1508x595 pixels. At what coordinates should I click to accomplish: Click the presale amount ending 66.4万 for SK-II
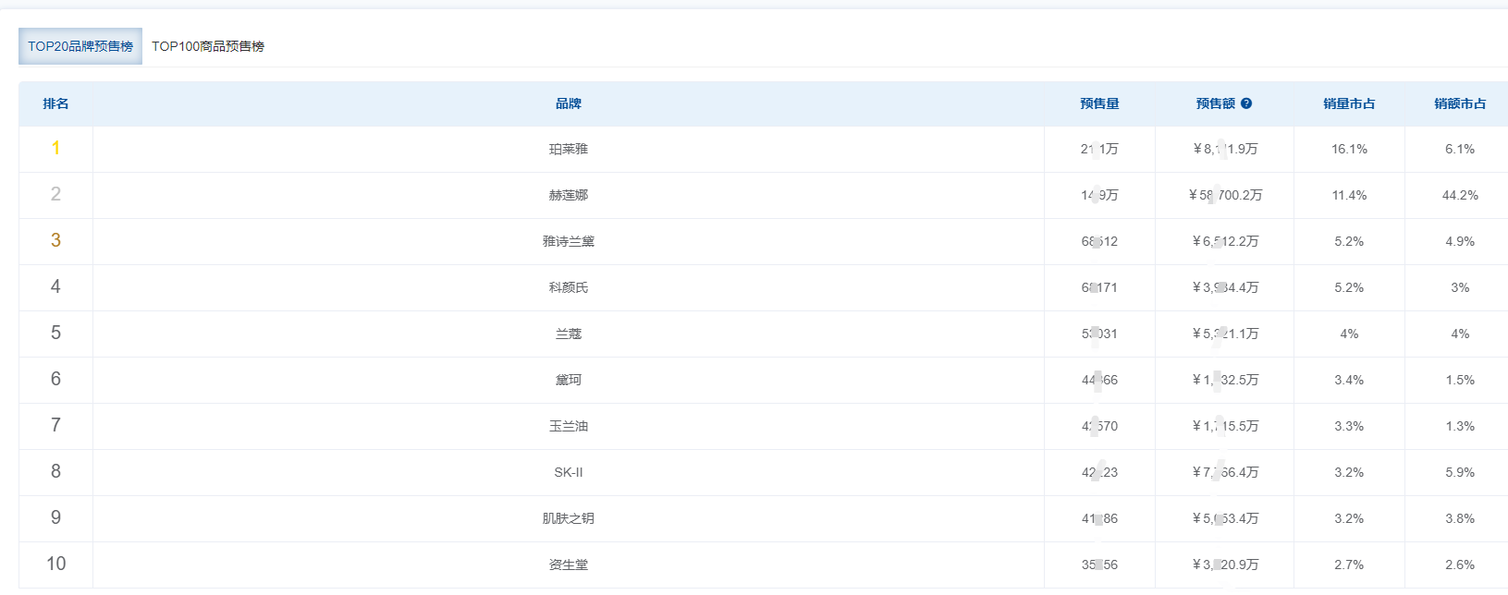[1225, 472]
